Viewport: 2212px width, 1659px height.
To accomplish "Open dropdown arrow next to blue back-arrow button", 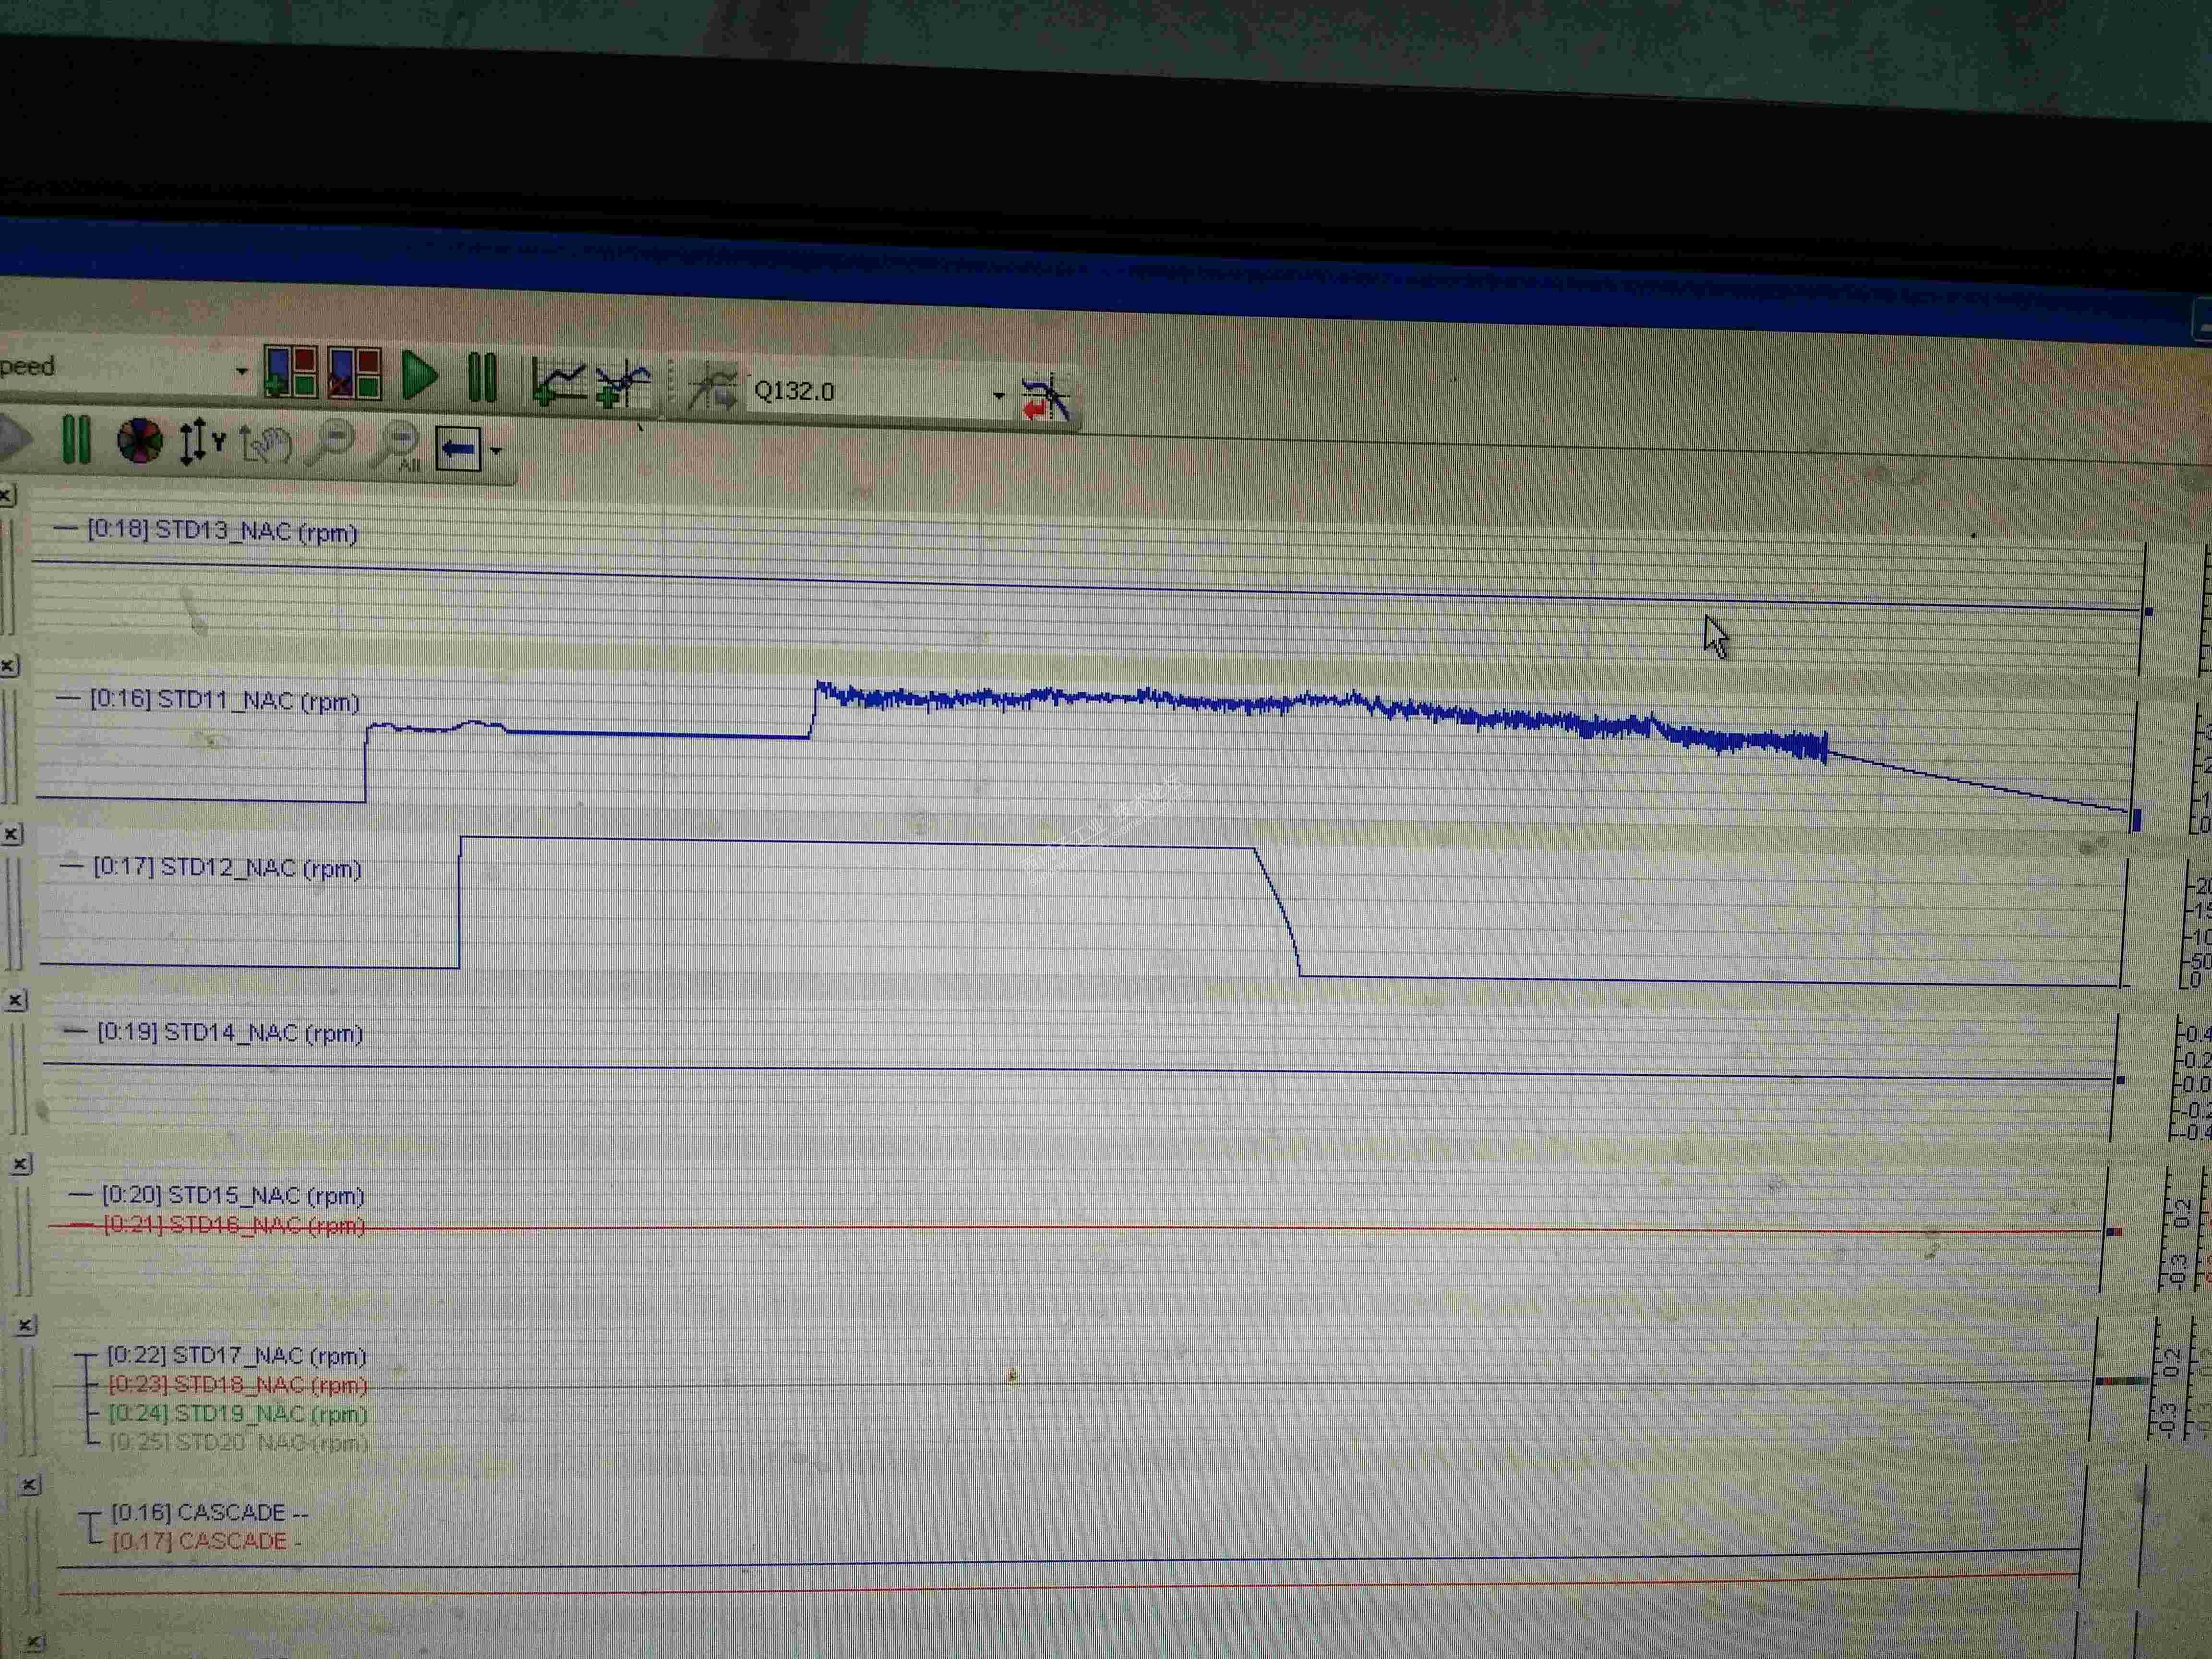I will point(496,451).
